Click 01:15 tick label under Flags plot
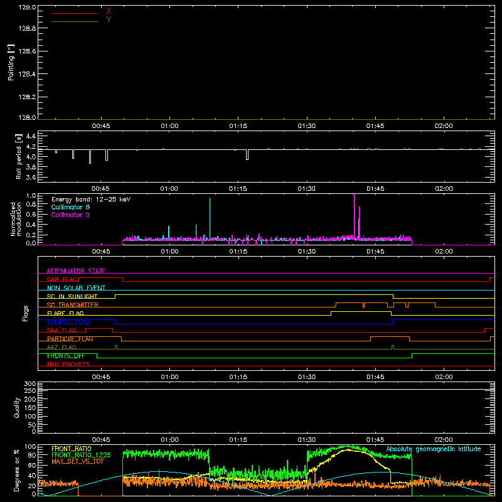 [238, 377]
